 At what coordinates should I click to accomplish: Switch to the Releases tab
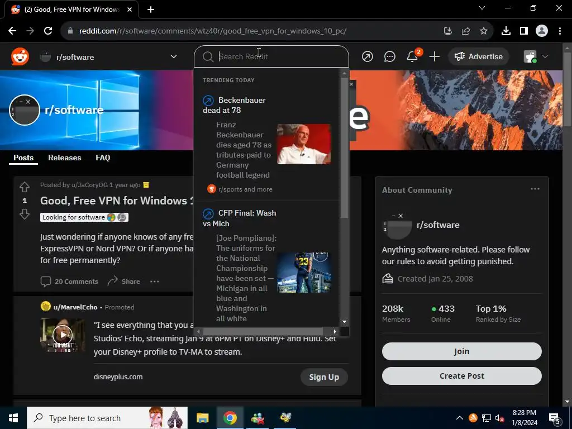point(65,158)
